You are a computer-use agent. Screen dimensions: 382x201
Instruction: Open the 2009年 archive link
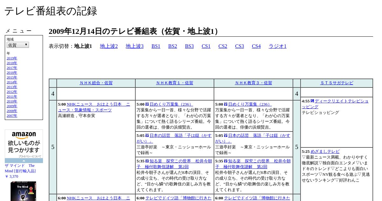point(12,106)
